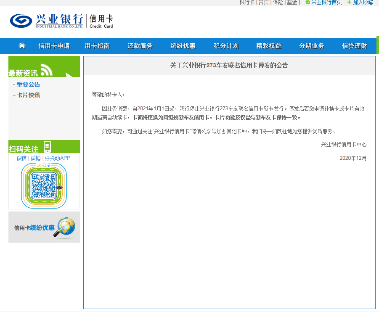Click the date 2020年12月
This screenshot has width=379, height=312.
[x=353, y=158]
